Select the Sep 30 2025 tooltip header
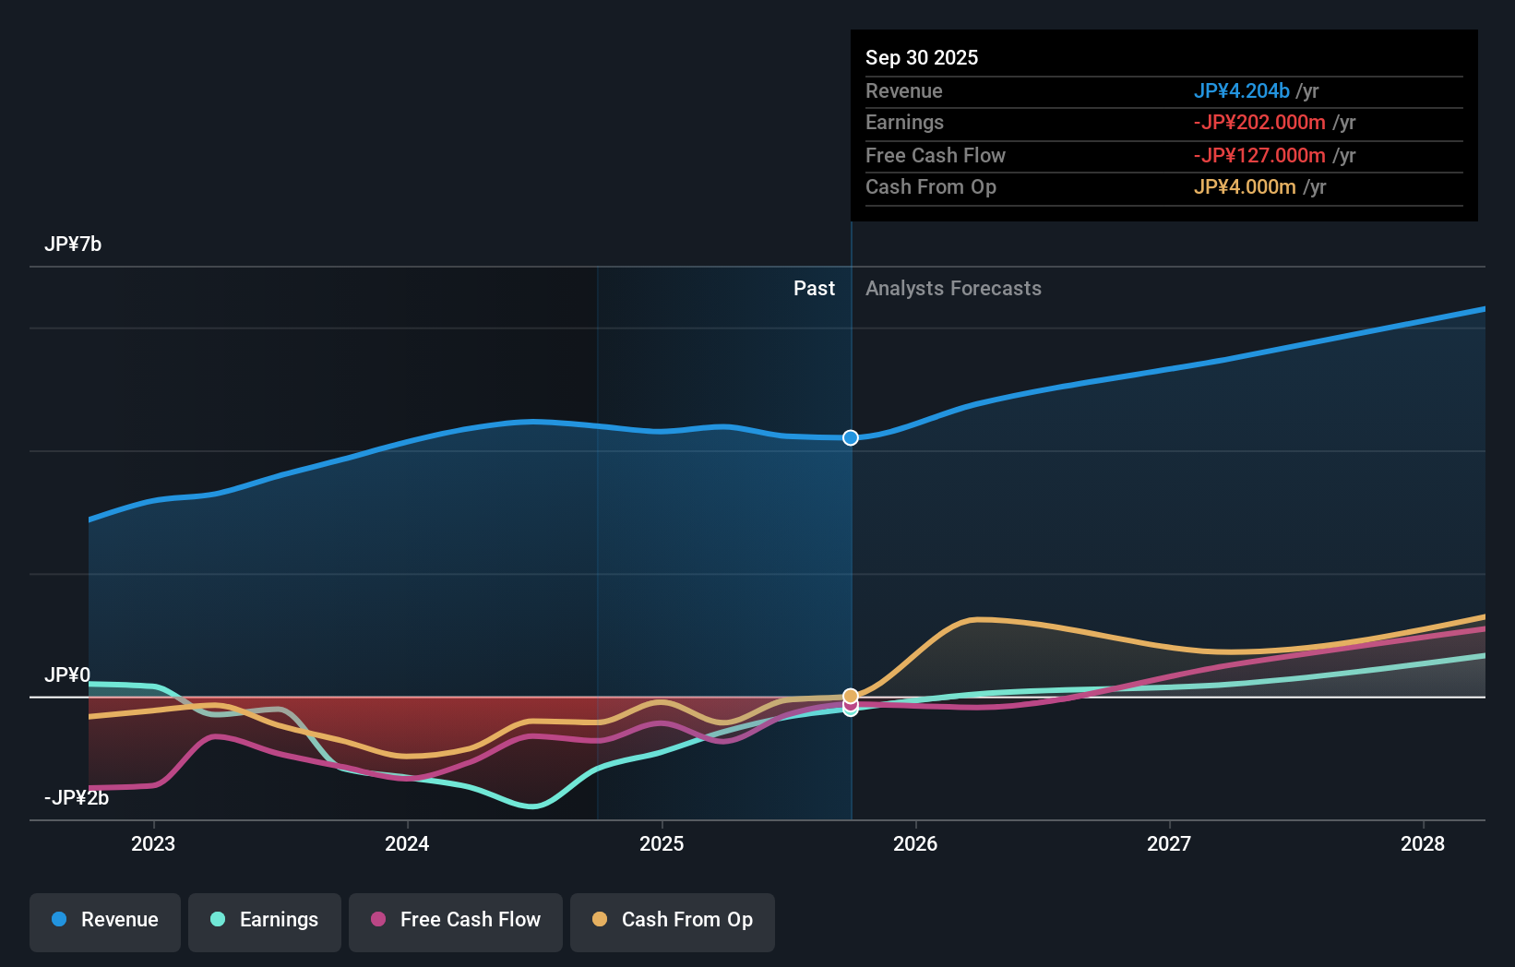This screenshot has height=967, width=1515. coord(922,57)
